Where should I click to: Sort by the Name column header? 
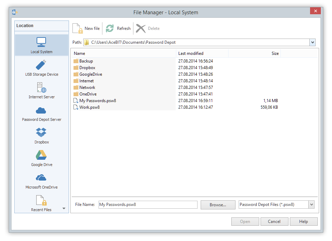pos(124,53)
